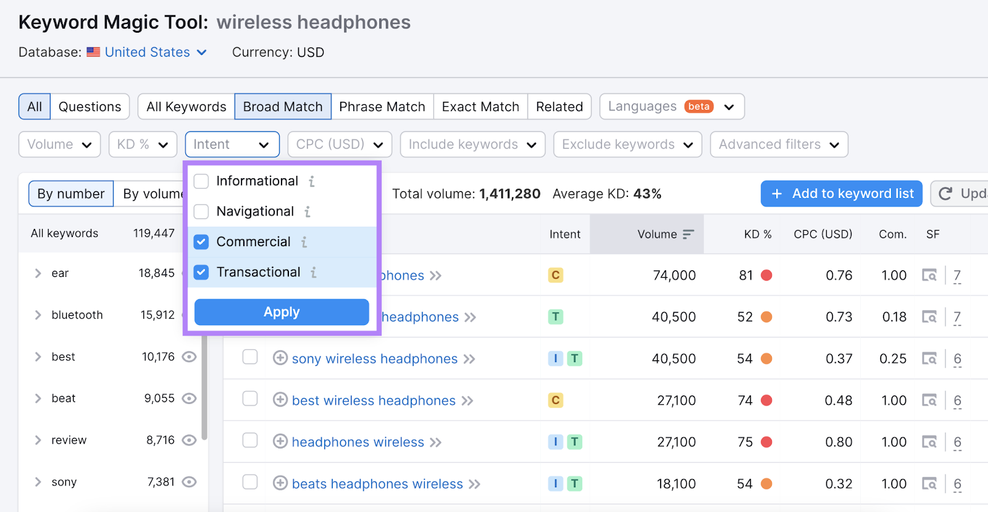This screenshot has height=512, width=988.
Task: Click Transactional badge in 52 KD row
Action: pyautogui.click(x=556, y=316)
